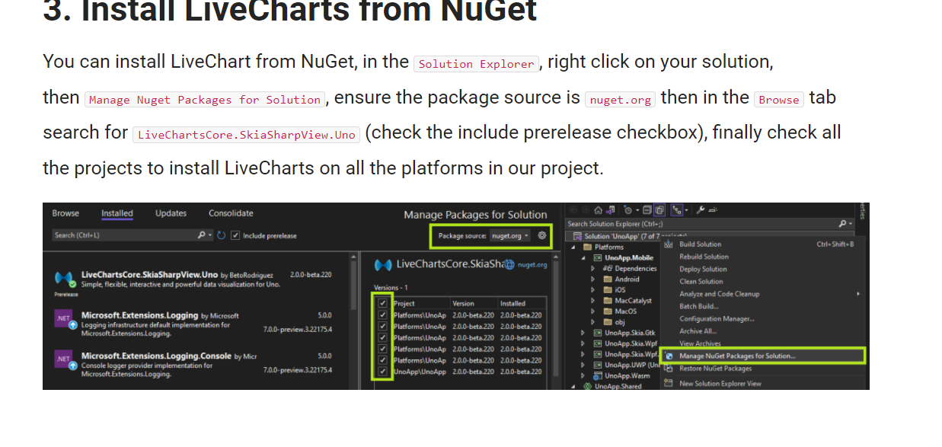Uncheck the UnoApp\UnoApp project checkbox

[x=382, y=372]
